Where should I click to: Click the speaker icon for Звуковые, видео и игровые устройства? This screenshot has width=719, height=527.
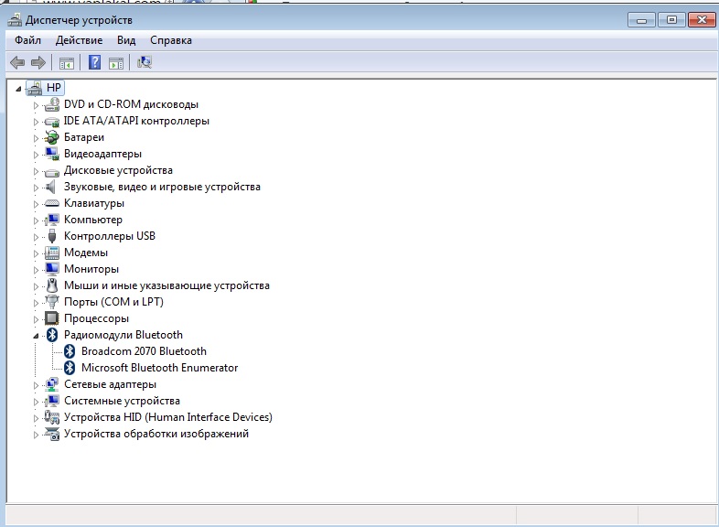point(52,187)
